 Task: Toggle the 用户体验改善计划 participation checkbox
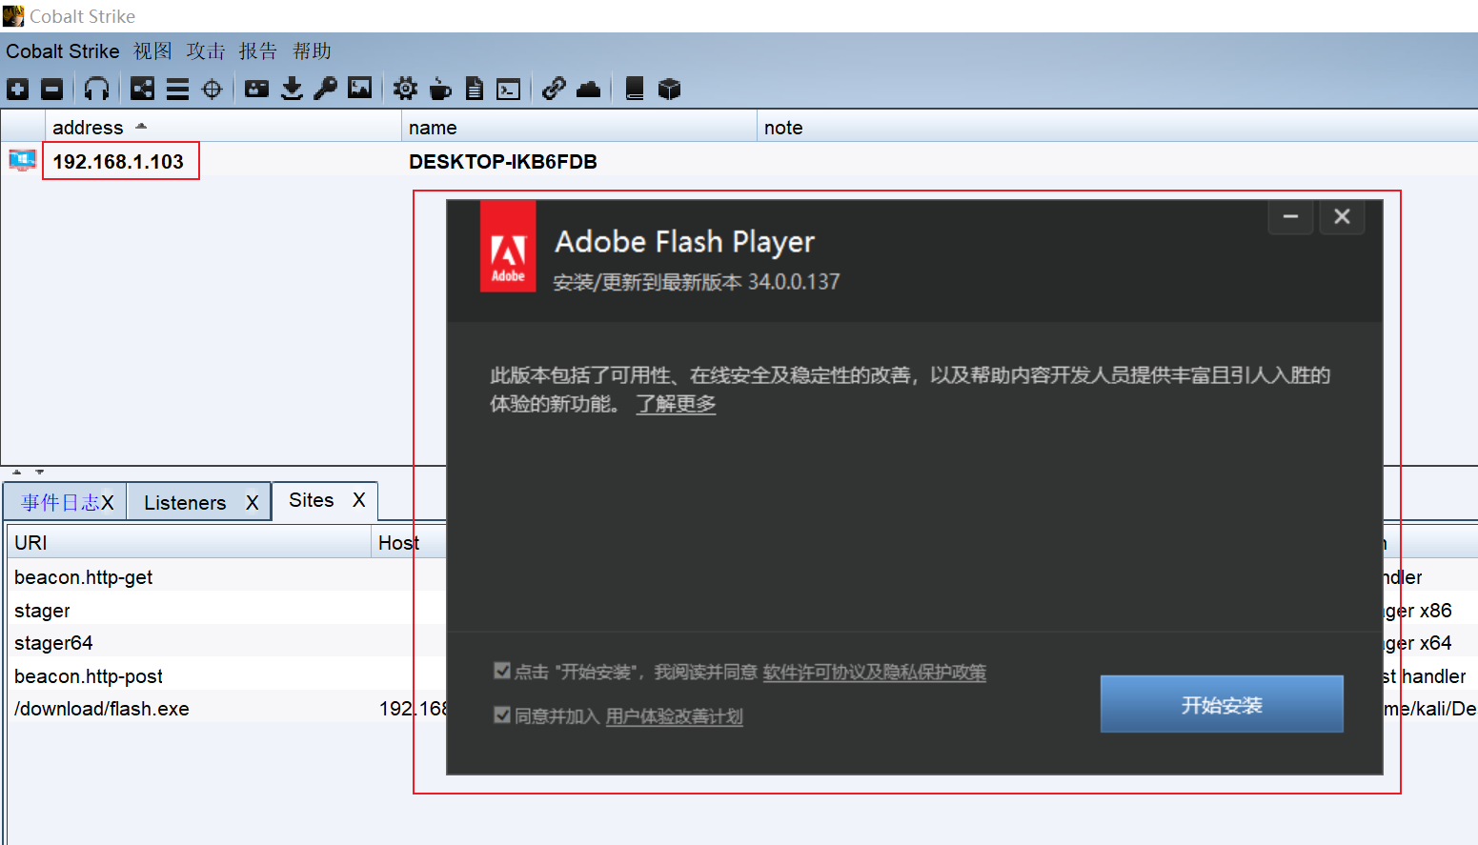pos(502,714)
